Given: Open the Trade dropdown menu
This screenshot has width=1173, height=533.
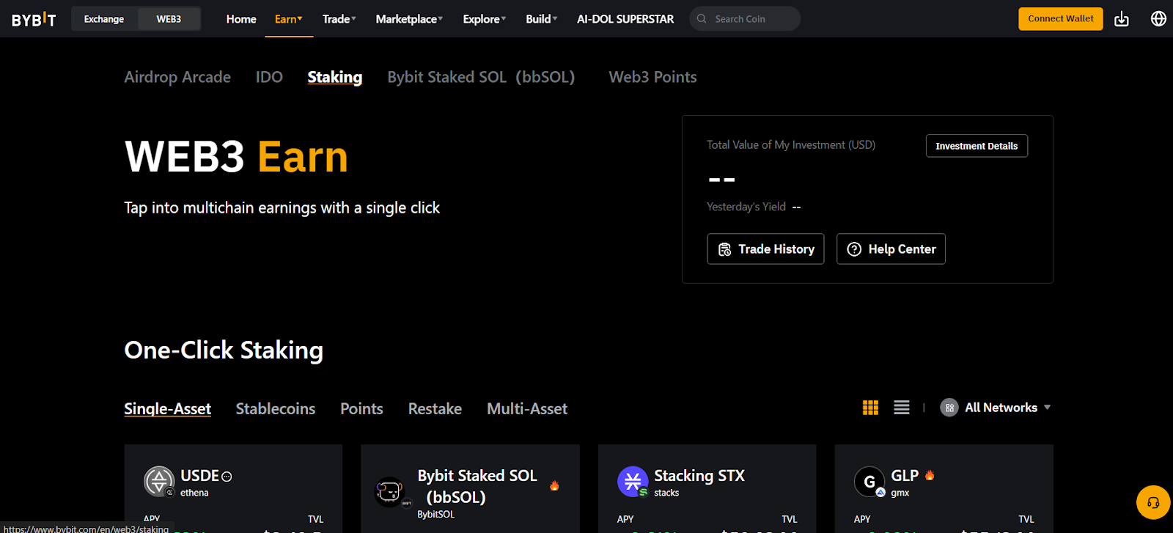Looking at the screenshot, I should coord(339,19).
